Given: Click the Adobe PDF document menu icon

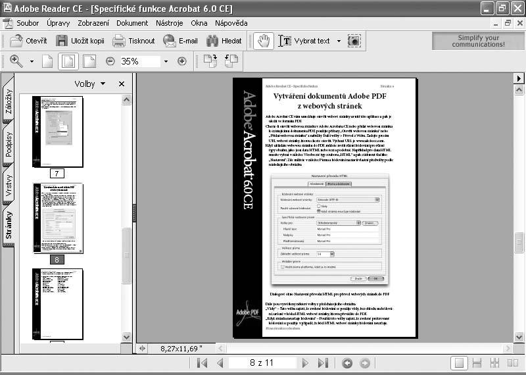Looking at the screenshot, I should [x=8, y=23].
